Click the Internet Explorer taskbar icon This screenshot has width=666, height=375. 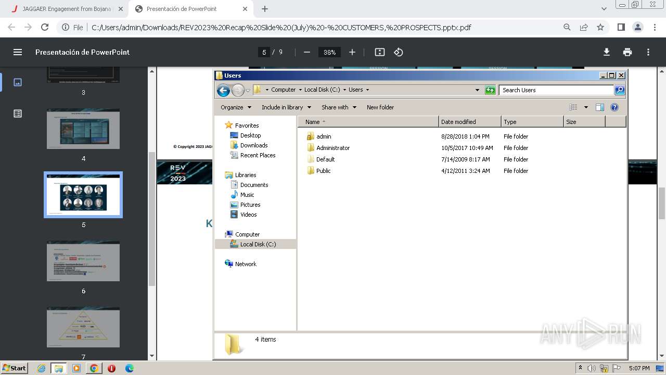click(41, 368)
